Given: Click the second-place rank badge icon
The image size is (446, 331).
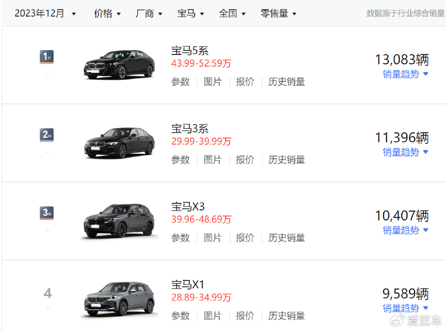Looking at the screenshot, I should point(47,135).
